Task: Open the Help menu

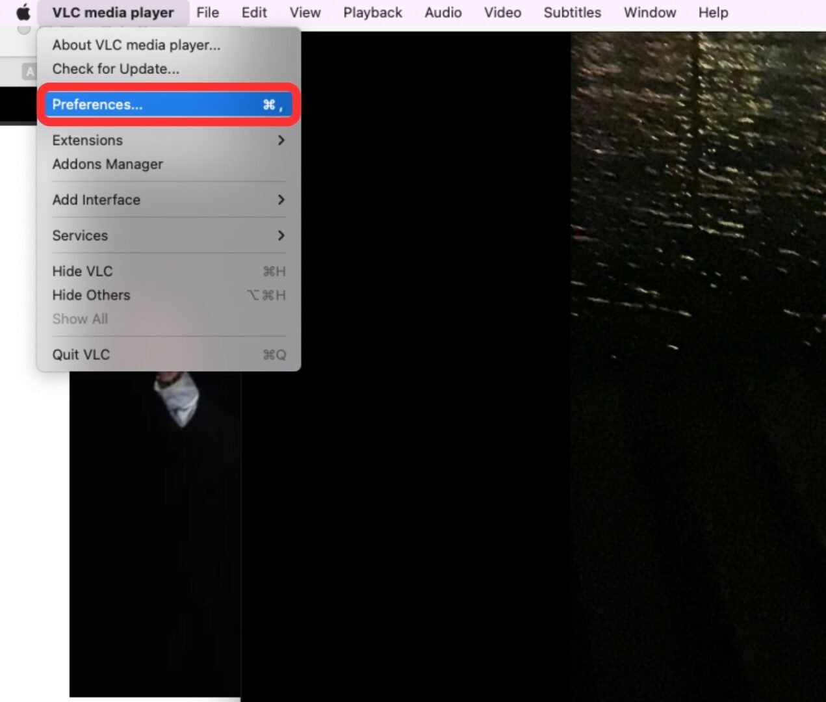Action: [712, 12]
